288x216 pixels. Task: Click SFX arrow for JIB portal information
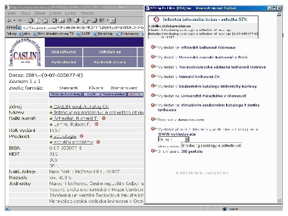154,151
